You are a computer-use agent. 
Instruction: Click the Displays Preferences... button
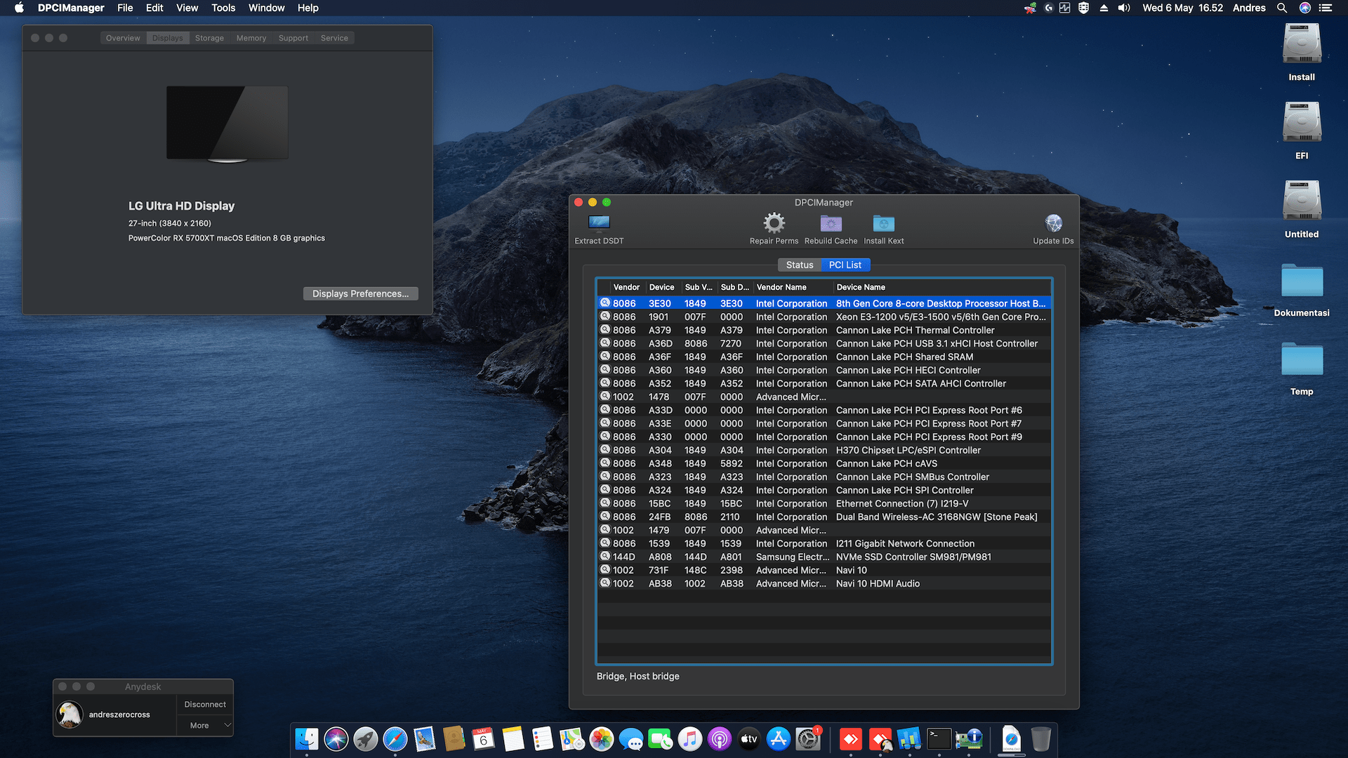(360, 293)
